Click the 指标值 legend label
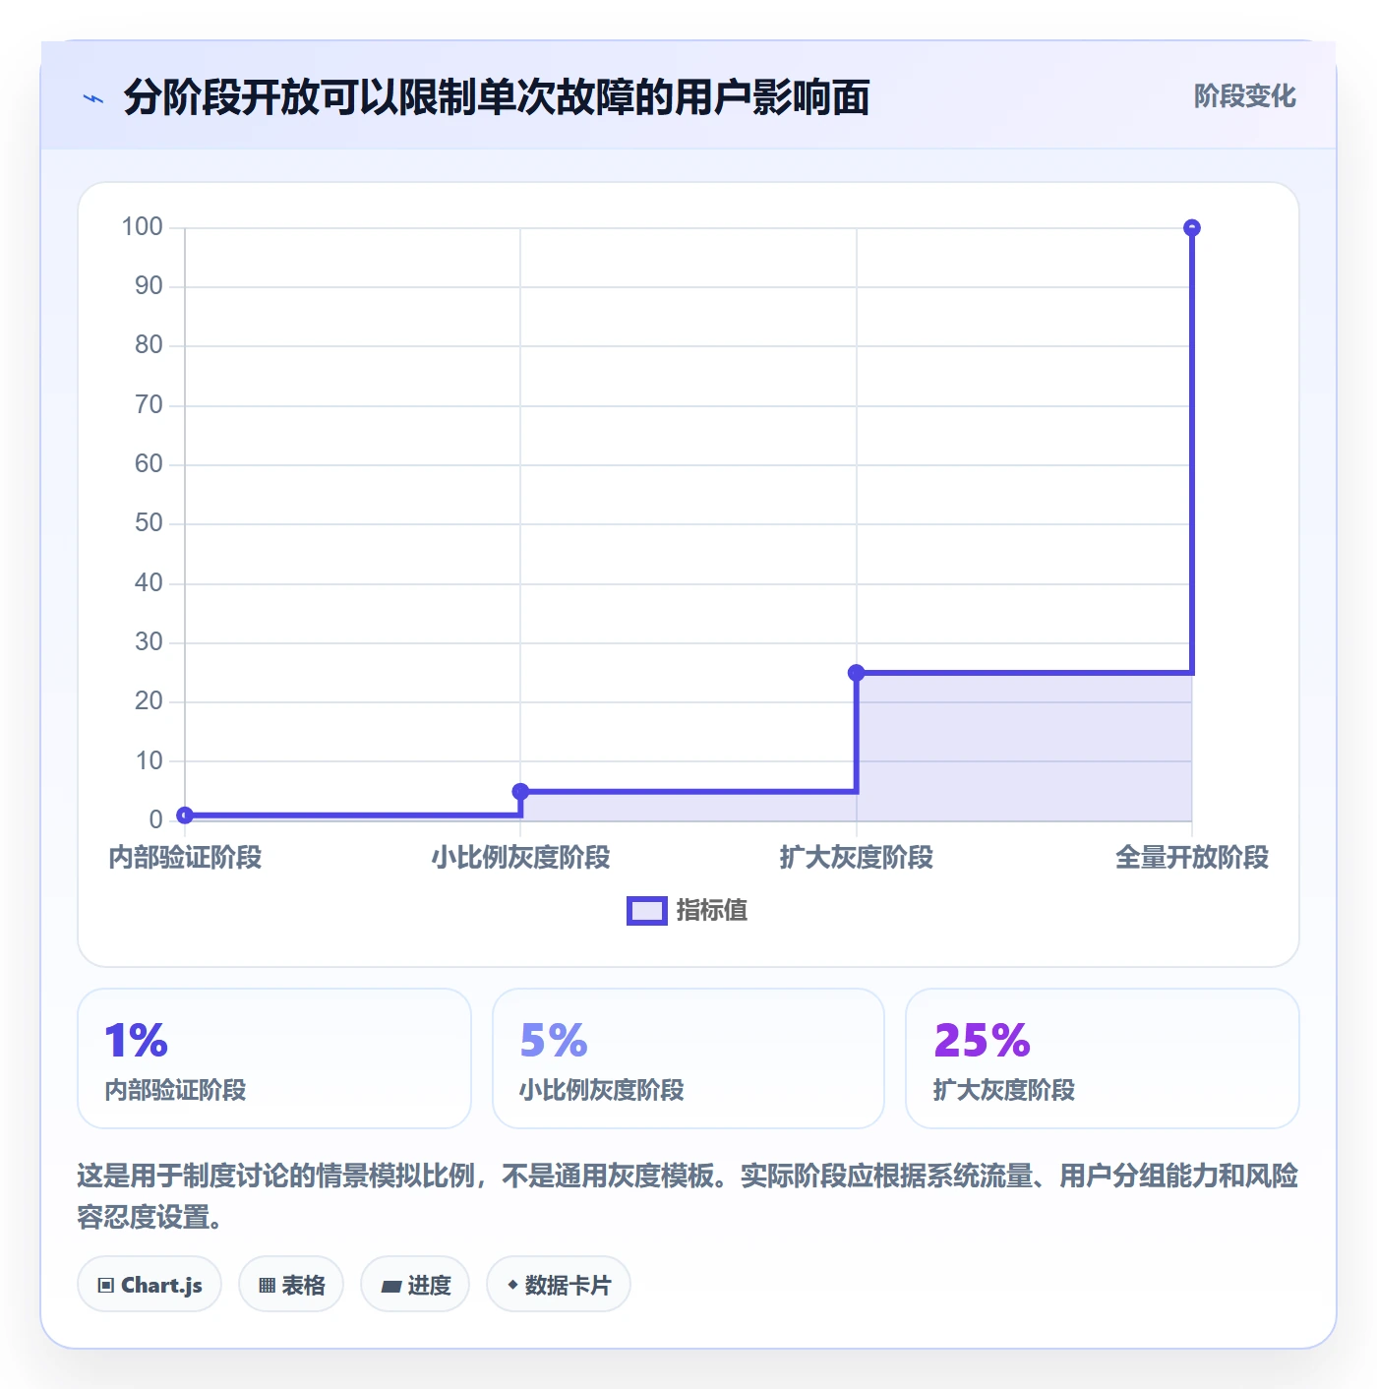Screen dimensions: 1377x1389 point(712,911)
